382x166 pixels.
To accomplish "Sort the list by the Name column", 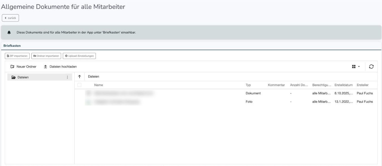I will (x=99, y=85).
